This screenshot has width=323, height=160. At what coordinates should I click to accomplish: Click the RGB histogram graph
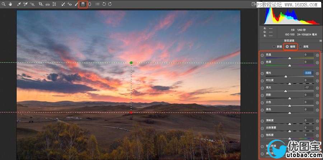[290, 16]
